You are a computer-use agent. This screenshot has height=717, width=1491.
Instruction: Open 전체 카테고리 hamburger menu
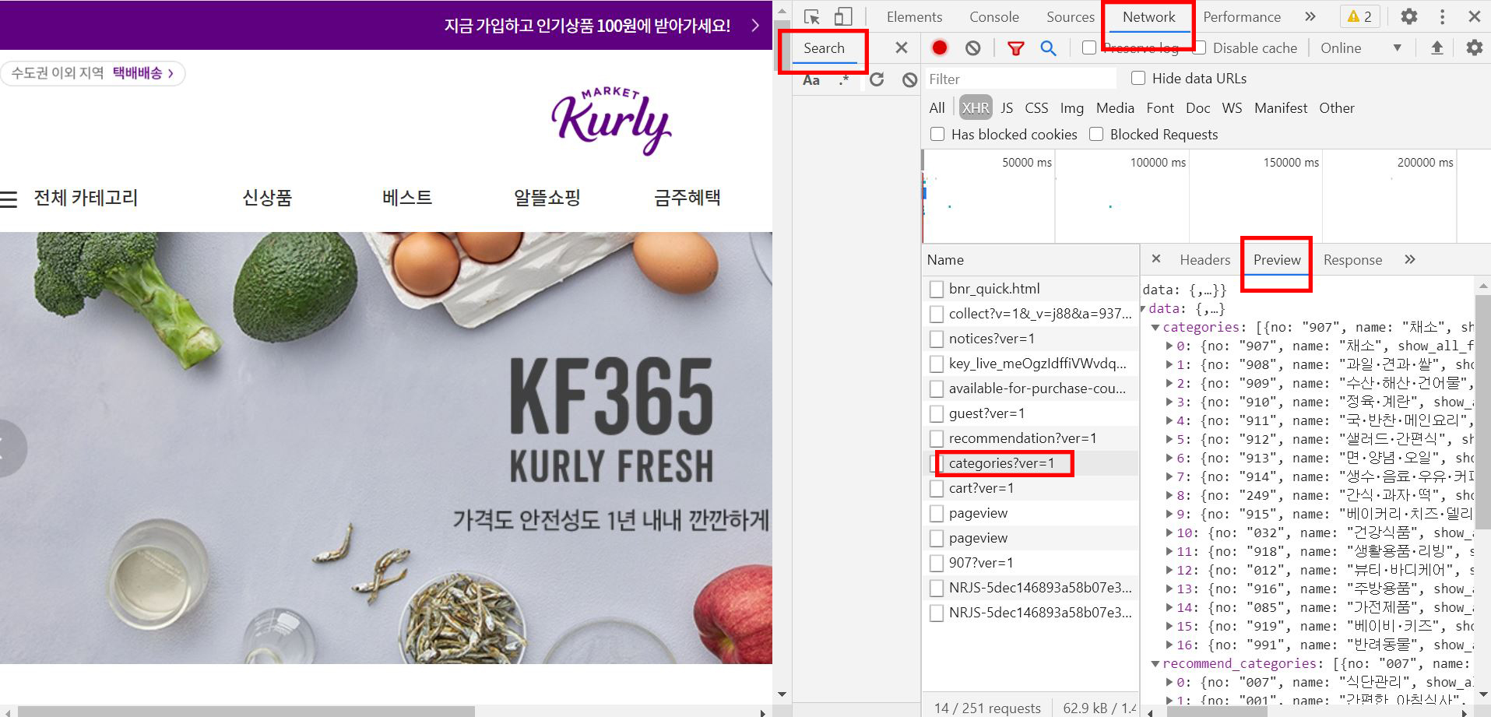[x=69, y=198]
